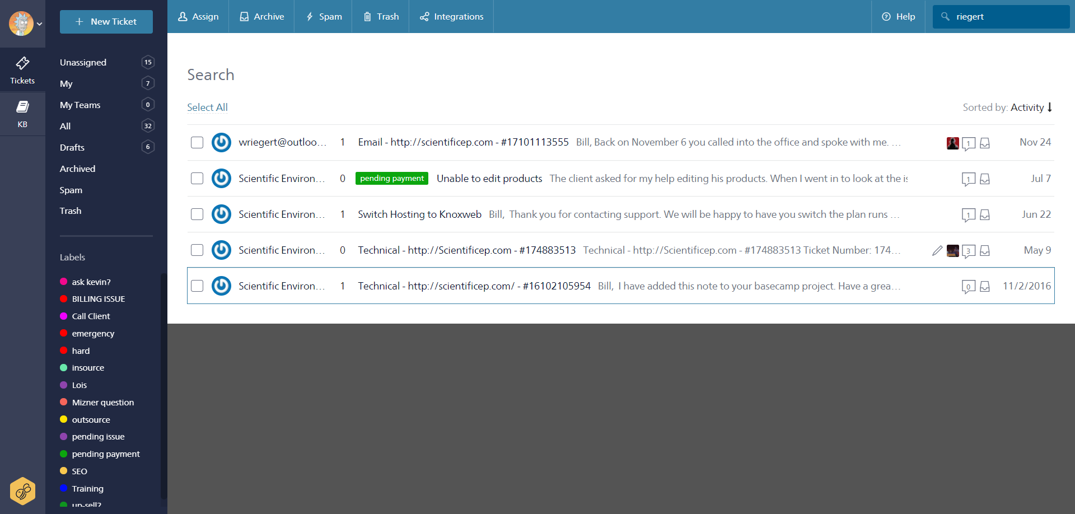The image size is (1075, 514).
Task: Filter by the emergency label
Action: pyautogui.click(x=93, y=334)
